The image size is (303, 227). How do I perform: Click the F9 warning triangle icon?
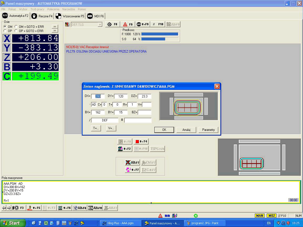point(128,24)
